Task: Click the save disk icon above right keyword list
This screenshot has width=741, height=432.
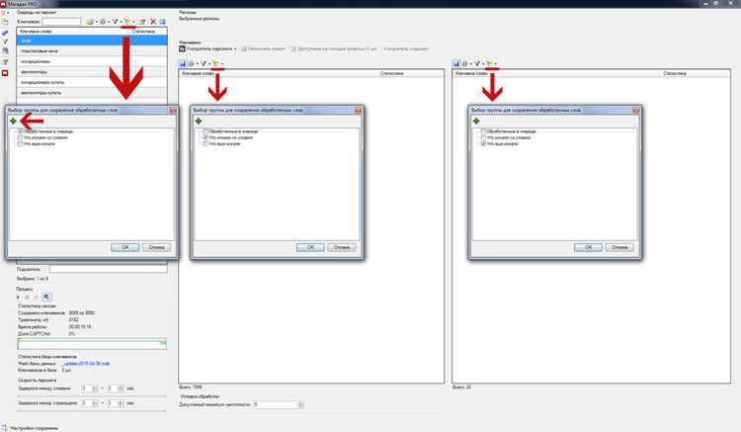Action: click(456, 63)
